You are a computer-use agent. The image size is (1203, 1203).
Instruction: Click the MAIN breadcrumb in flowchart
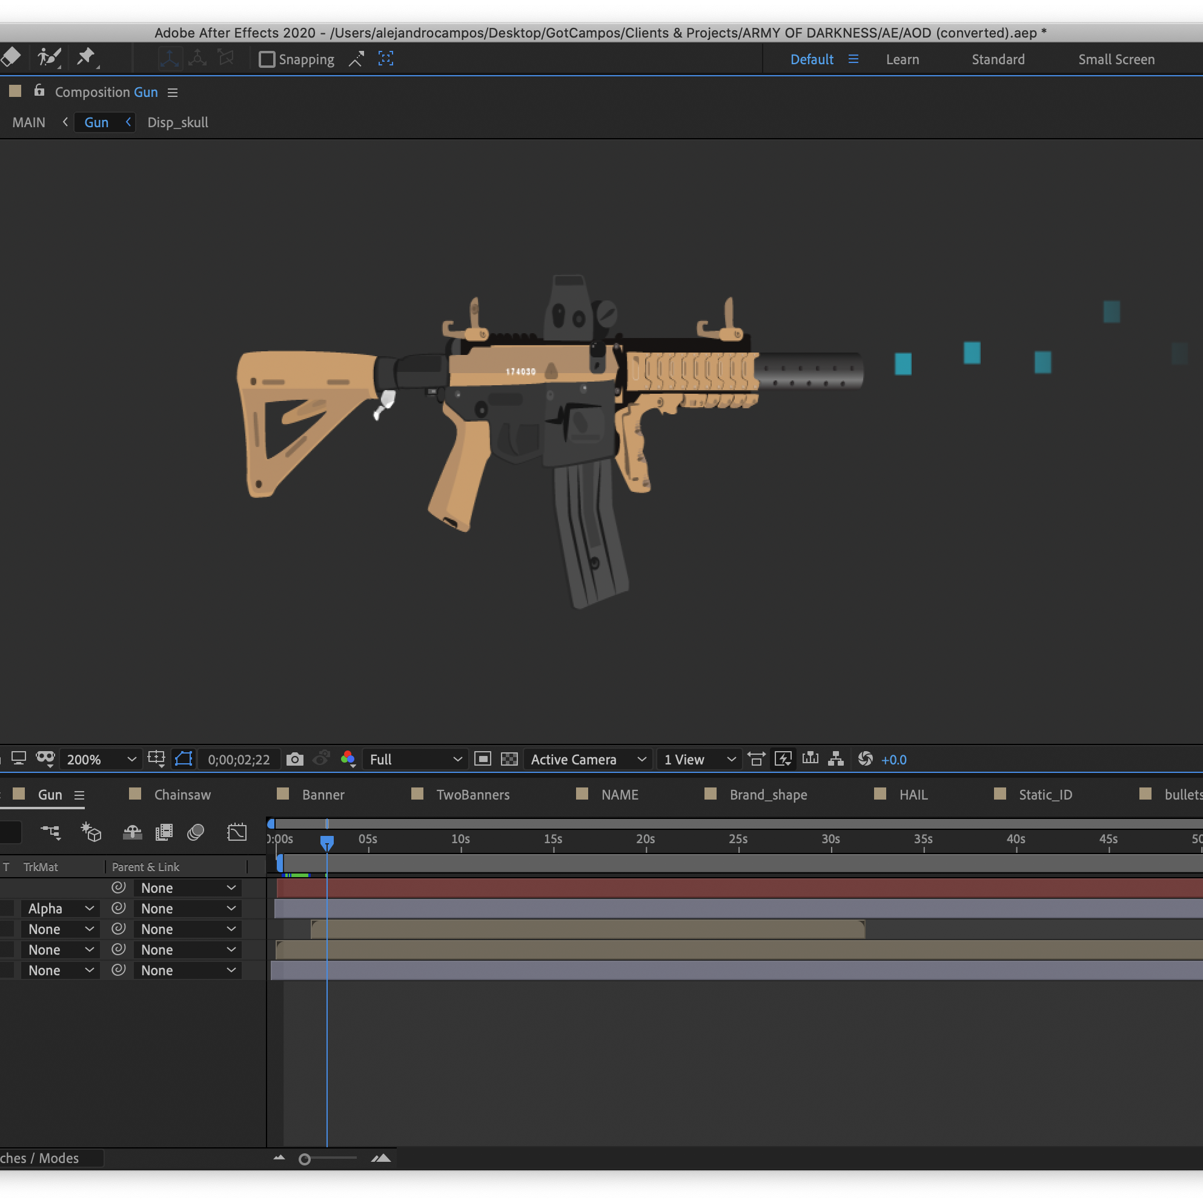[28, 122]
